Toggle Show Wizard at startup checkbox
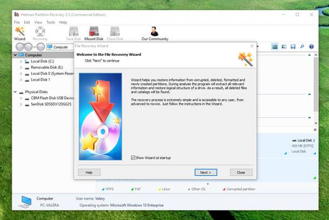The height and width of the screenshot is (220, 329). click(x=133, y=158)
